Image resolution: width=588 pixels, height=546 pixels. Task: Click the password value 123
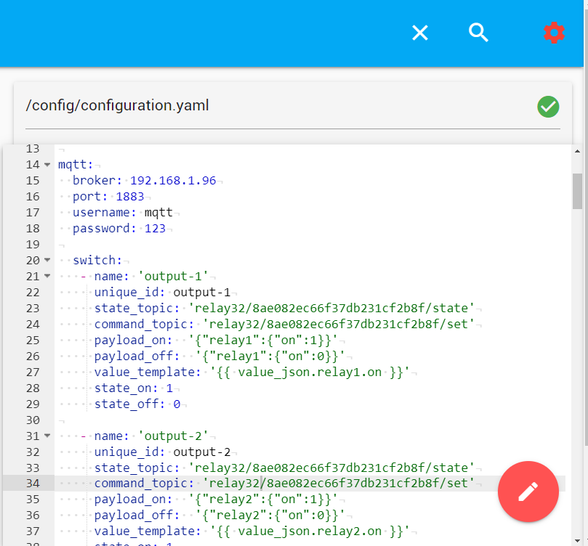(155, 229)
